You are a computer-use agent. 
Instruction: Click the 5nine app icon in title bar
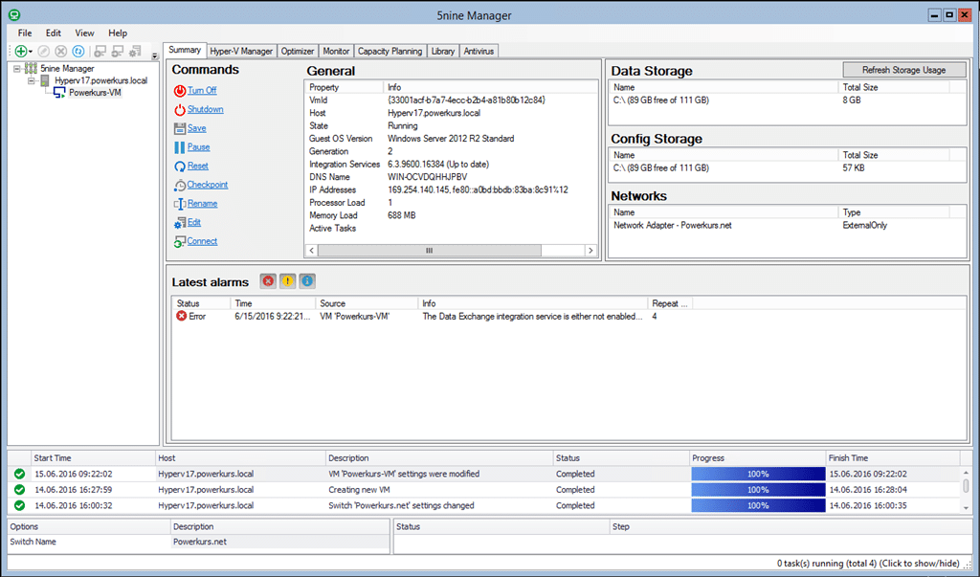13,15
